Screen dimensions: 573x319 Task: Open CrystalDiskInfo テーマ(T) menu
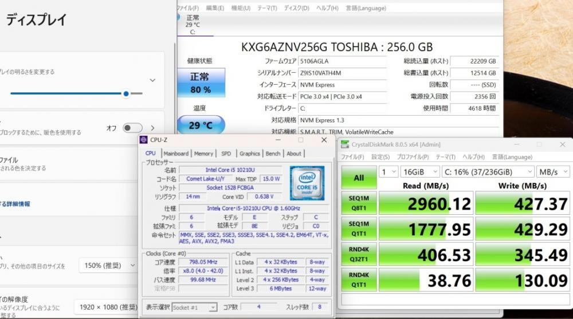click(x=267, y=8)
